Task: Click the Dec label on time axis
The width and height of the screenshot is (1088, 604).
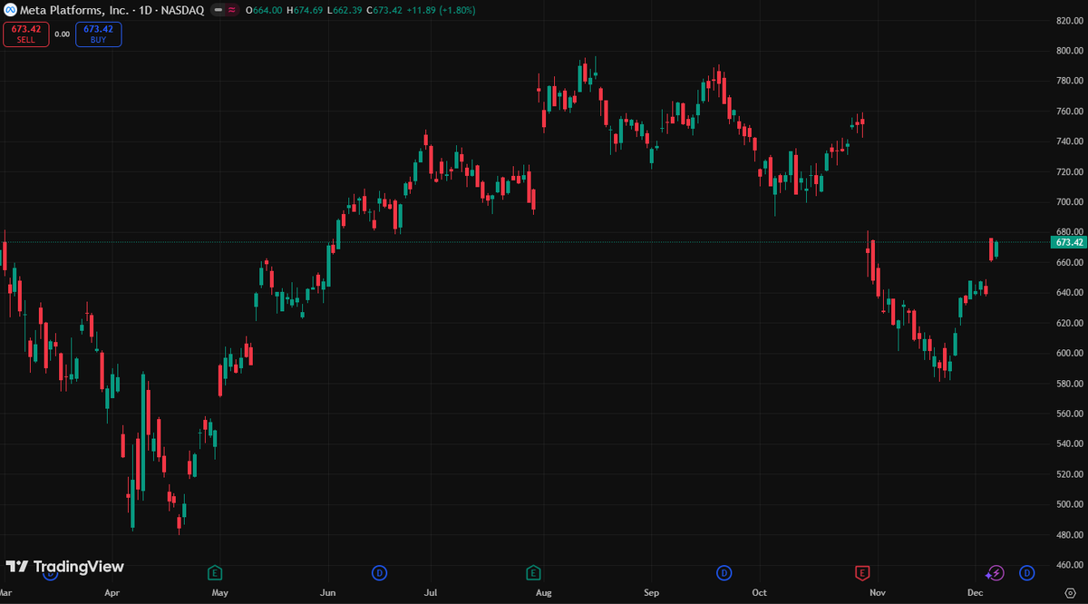Action: point(976,592)
